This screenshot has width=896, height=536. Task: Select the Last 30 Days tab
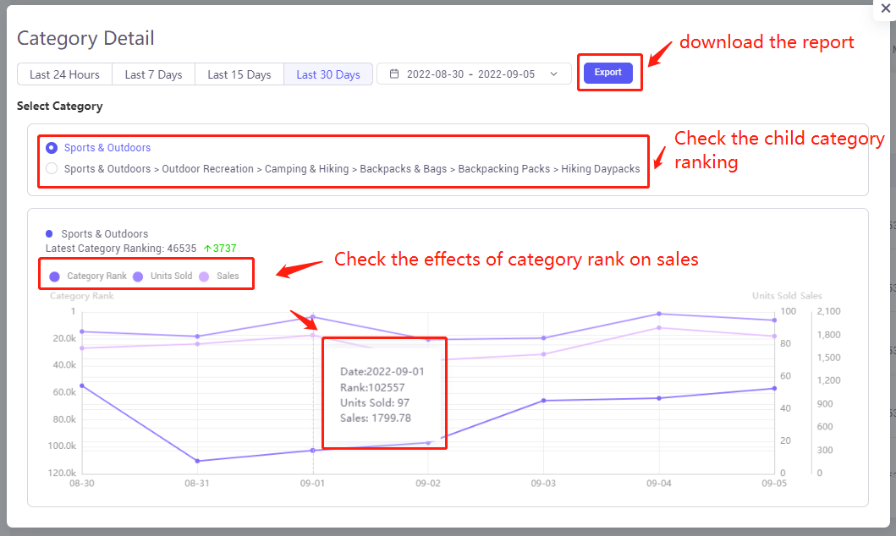click(x=328, y=74)
